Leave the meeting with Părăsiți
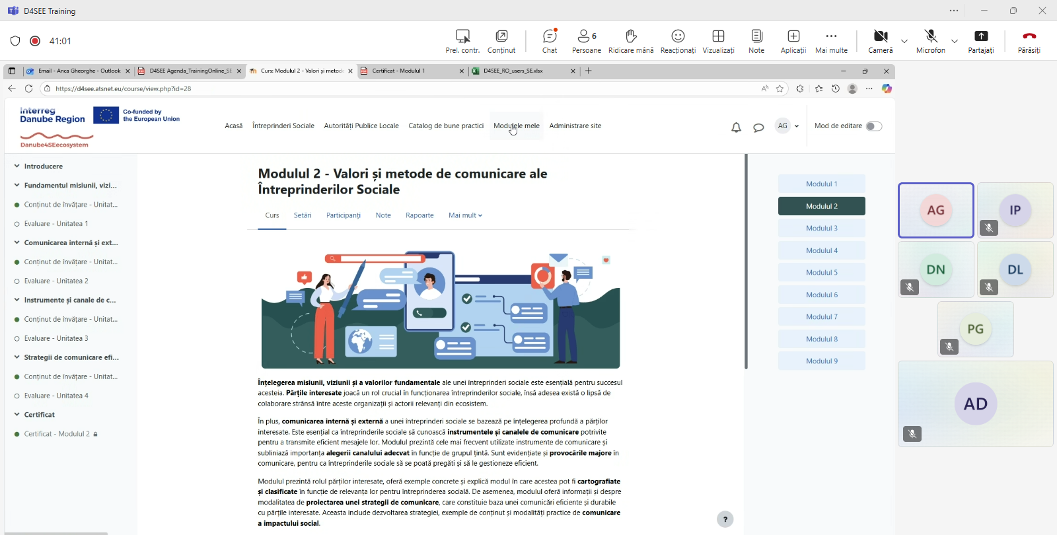 click(1029, 41)
